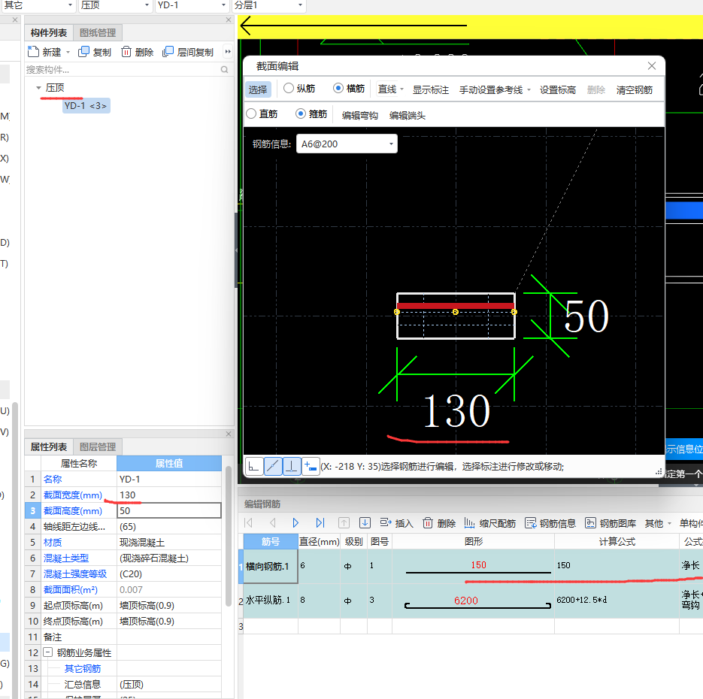Click the 层间复制 inter-floor copy icon
Image resolution: width=703 pixels, height=699 pixels.
(x=168, y=52)
